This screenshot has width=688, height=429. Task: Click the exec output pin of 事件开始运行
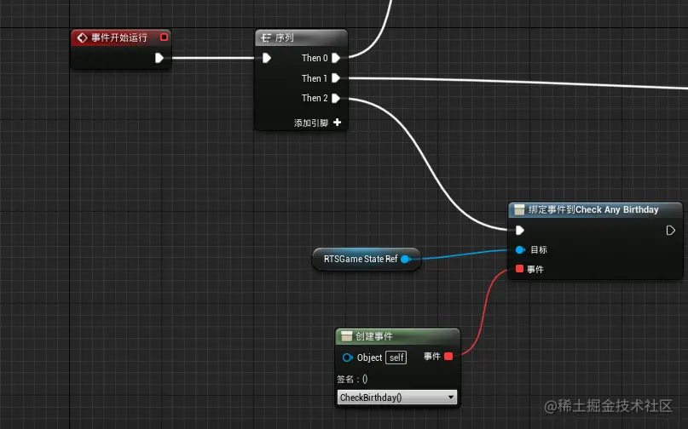pos(159,58)
